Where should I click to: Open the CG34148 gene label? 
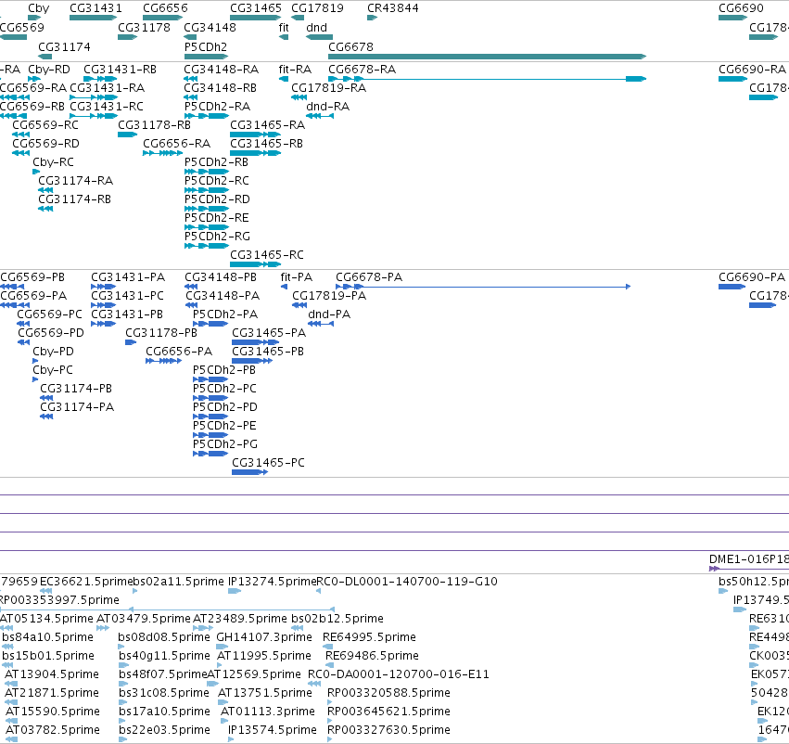pos(210,28)
